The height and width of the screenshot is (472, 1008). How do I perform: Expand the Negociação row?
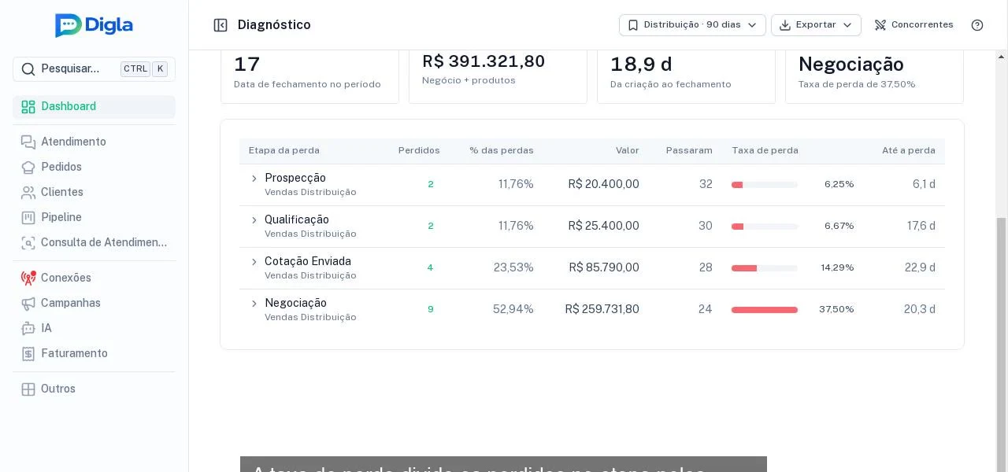point(254,304)
